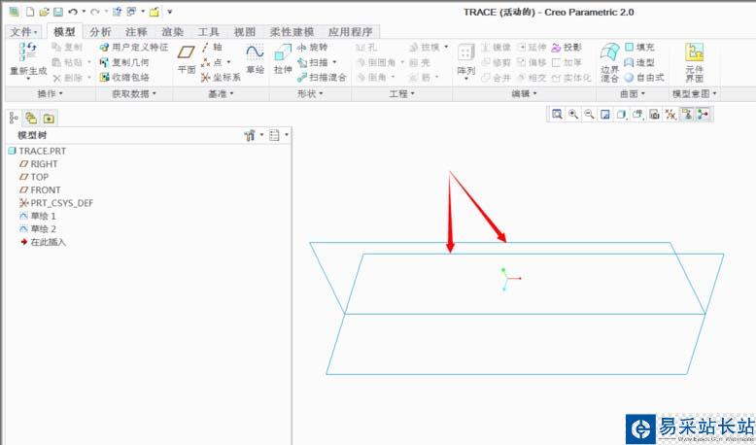Create a datum 轴 axis
Screen dimensions: 756x445
coord(212,47)
